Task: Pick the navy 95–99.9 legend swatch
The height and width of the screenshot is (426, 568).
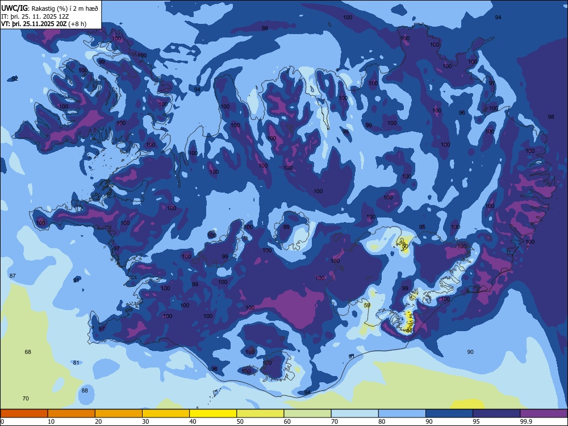Action: (x=496, y=414)
